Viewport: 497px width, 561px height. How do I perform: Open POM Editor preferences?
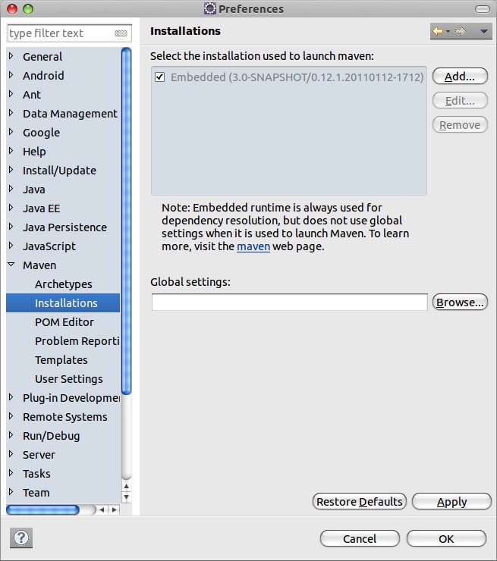coord(64,322)
